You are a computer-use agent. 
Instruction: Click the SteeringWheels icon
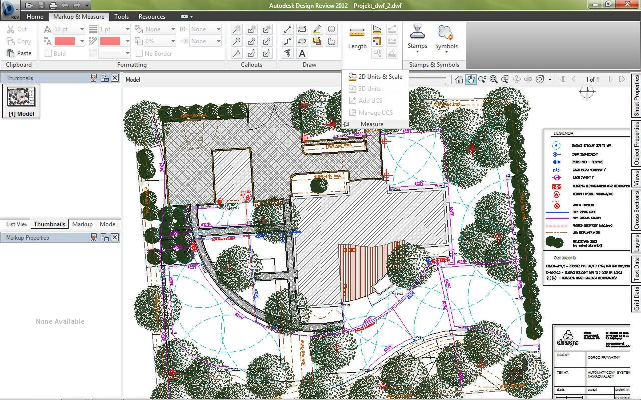click(540, 79)
